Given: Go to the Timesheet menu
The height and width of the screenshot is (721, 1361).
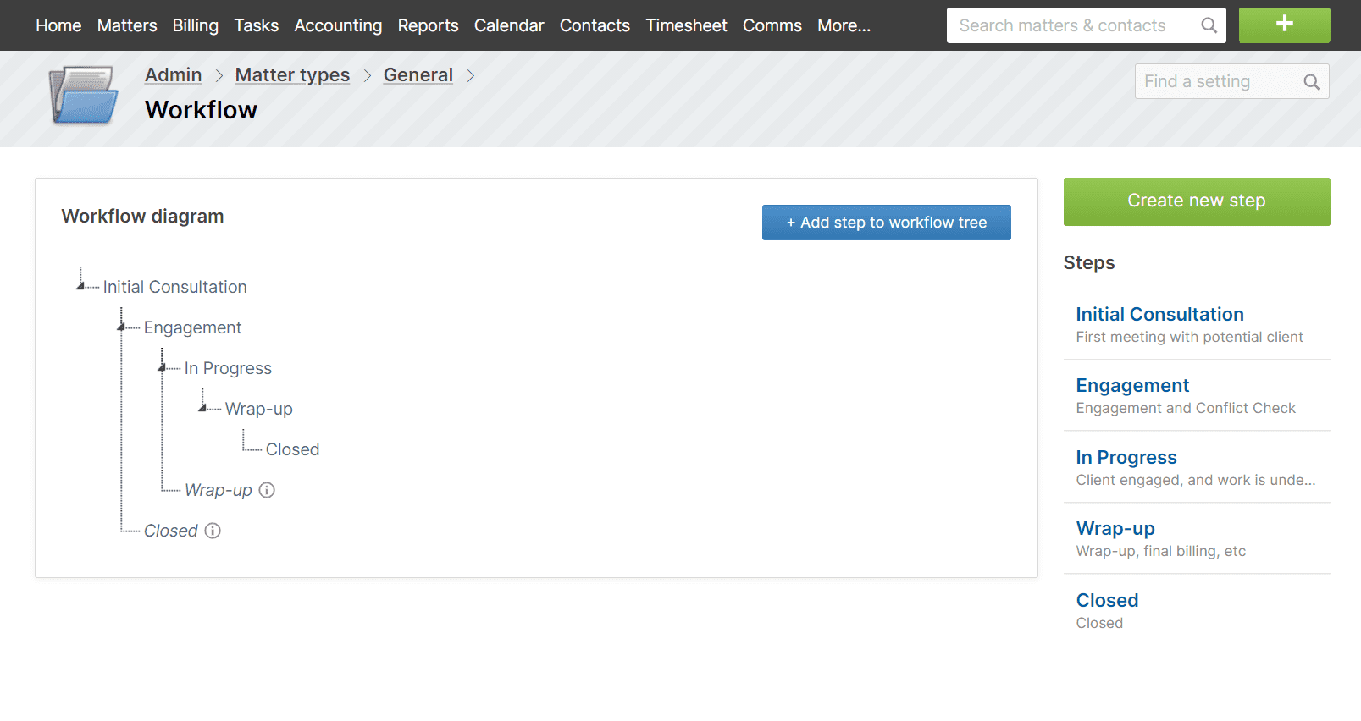Looking at the screenshot, I should 686,25.
